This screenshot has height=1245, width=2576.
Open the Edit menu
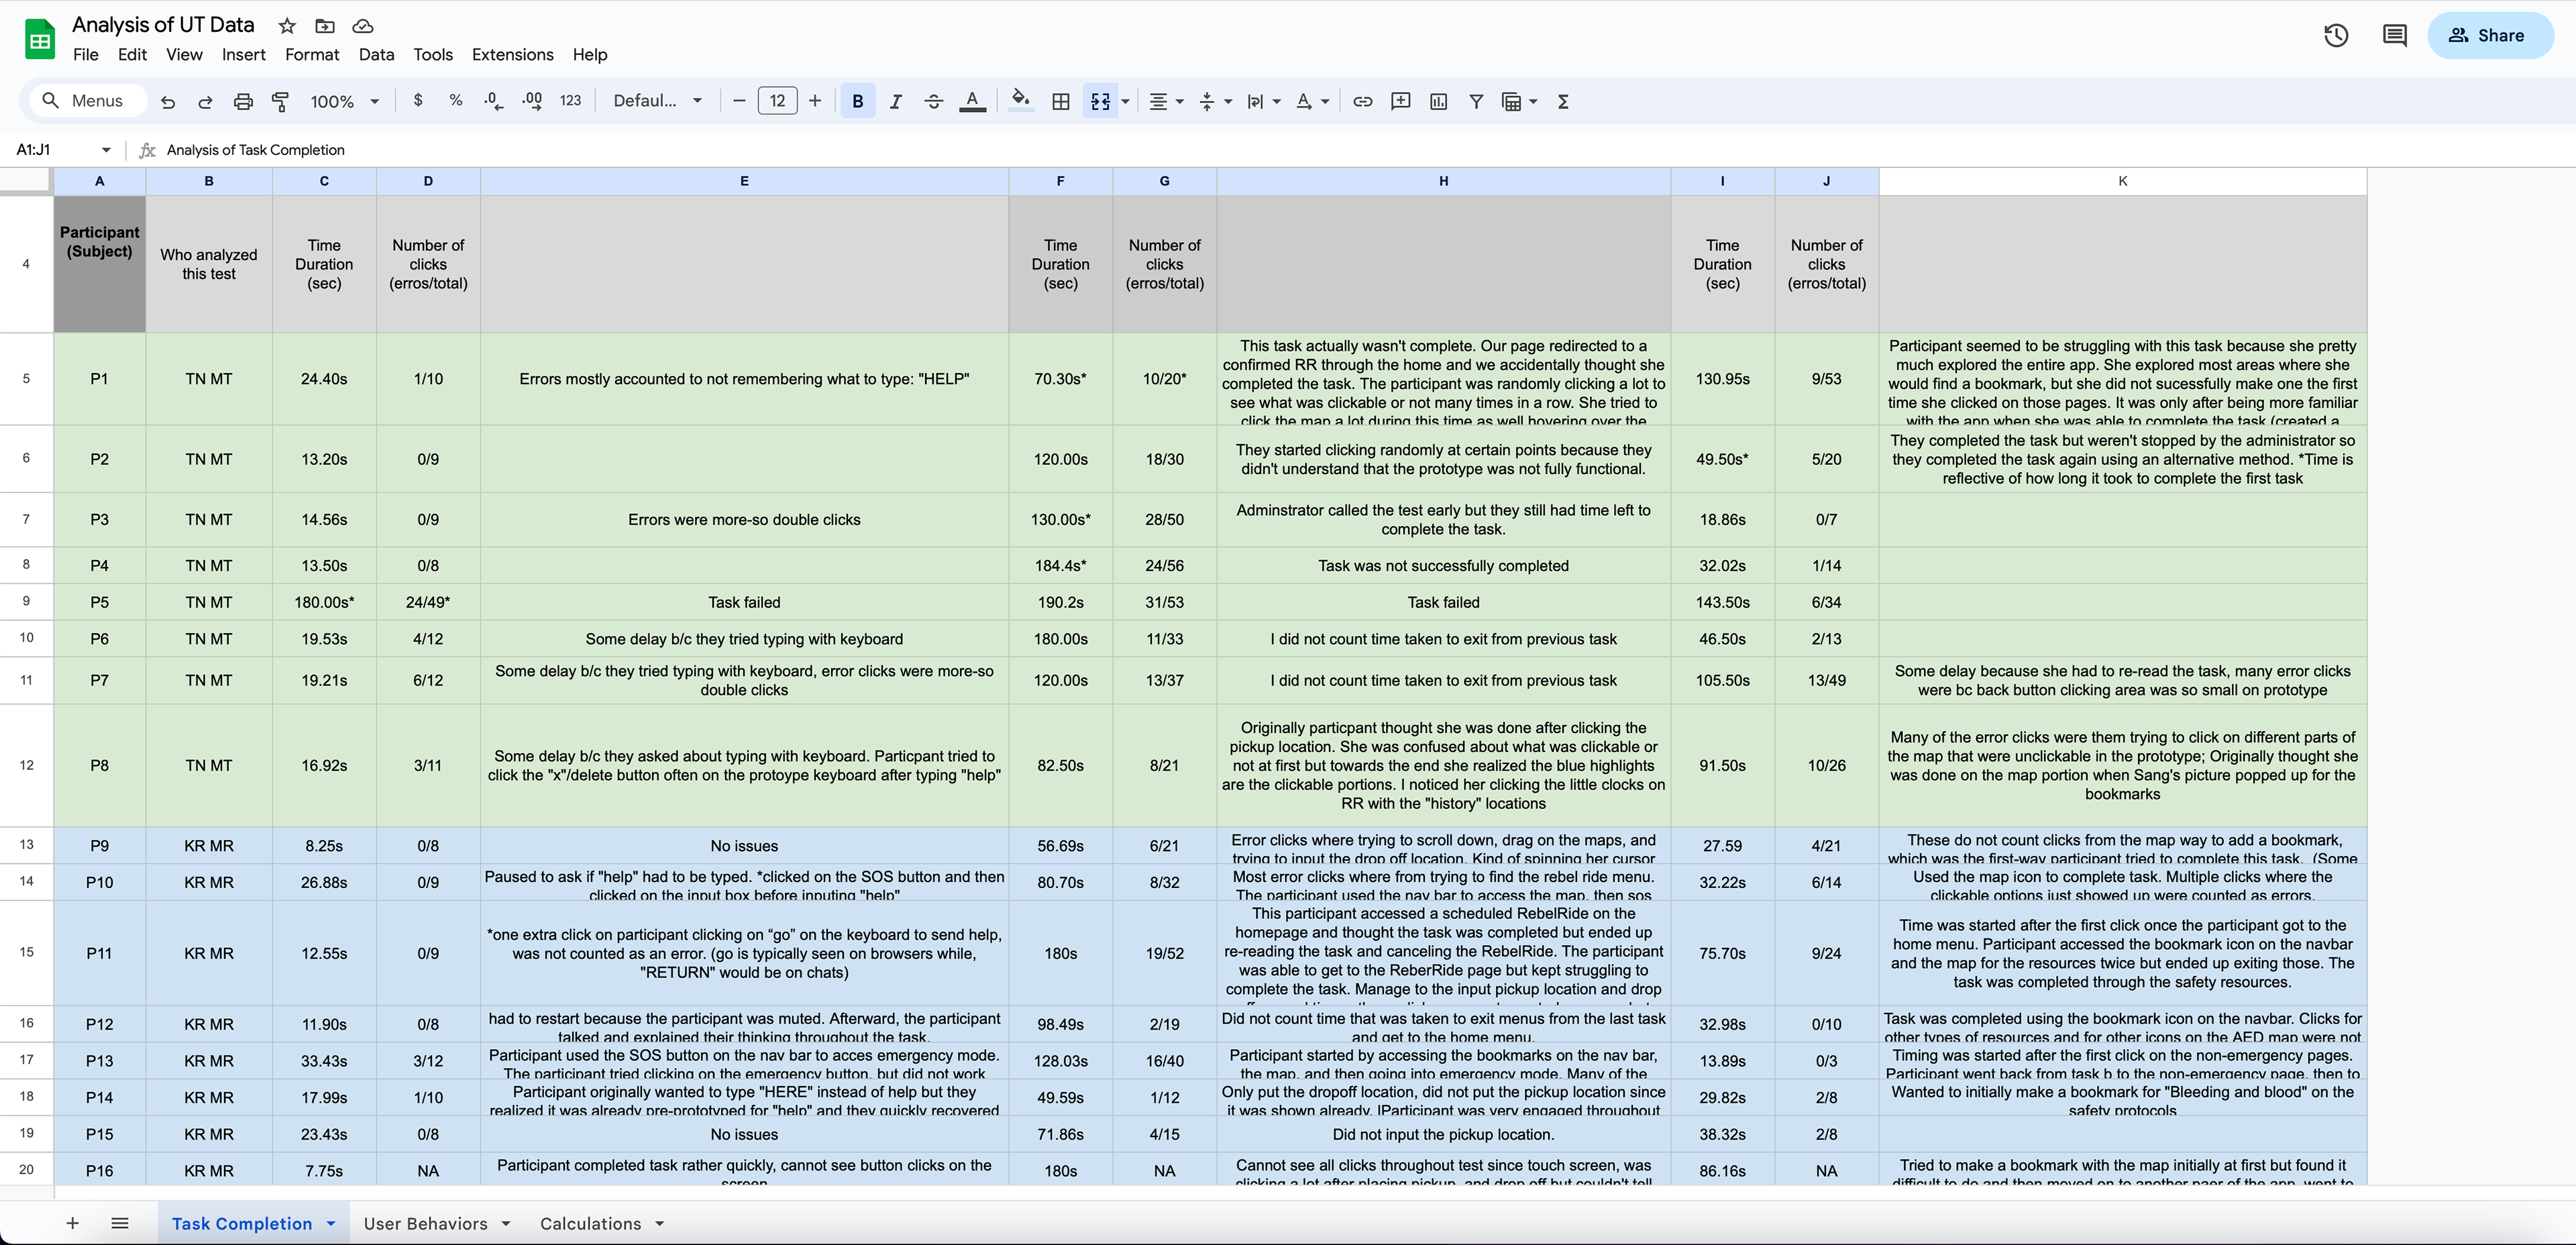[x=132, y=55]
